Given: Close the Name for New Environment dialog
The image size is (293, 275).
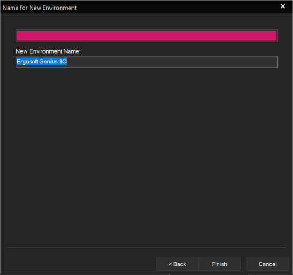Looking at the screenshot, I should pyautogui.click(x=283, y=6).
